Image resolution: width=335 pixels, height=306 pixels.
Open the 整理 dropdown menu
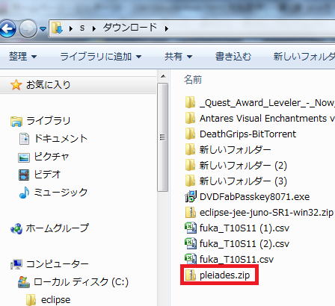[x=22, y=57]
